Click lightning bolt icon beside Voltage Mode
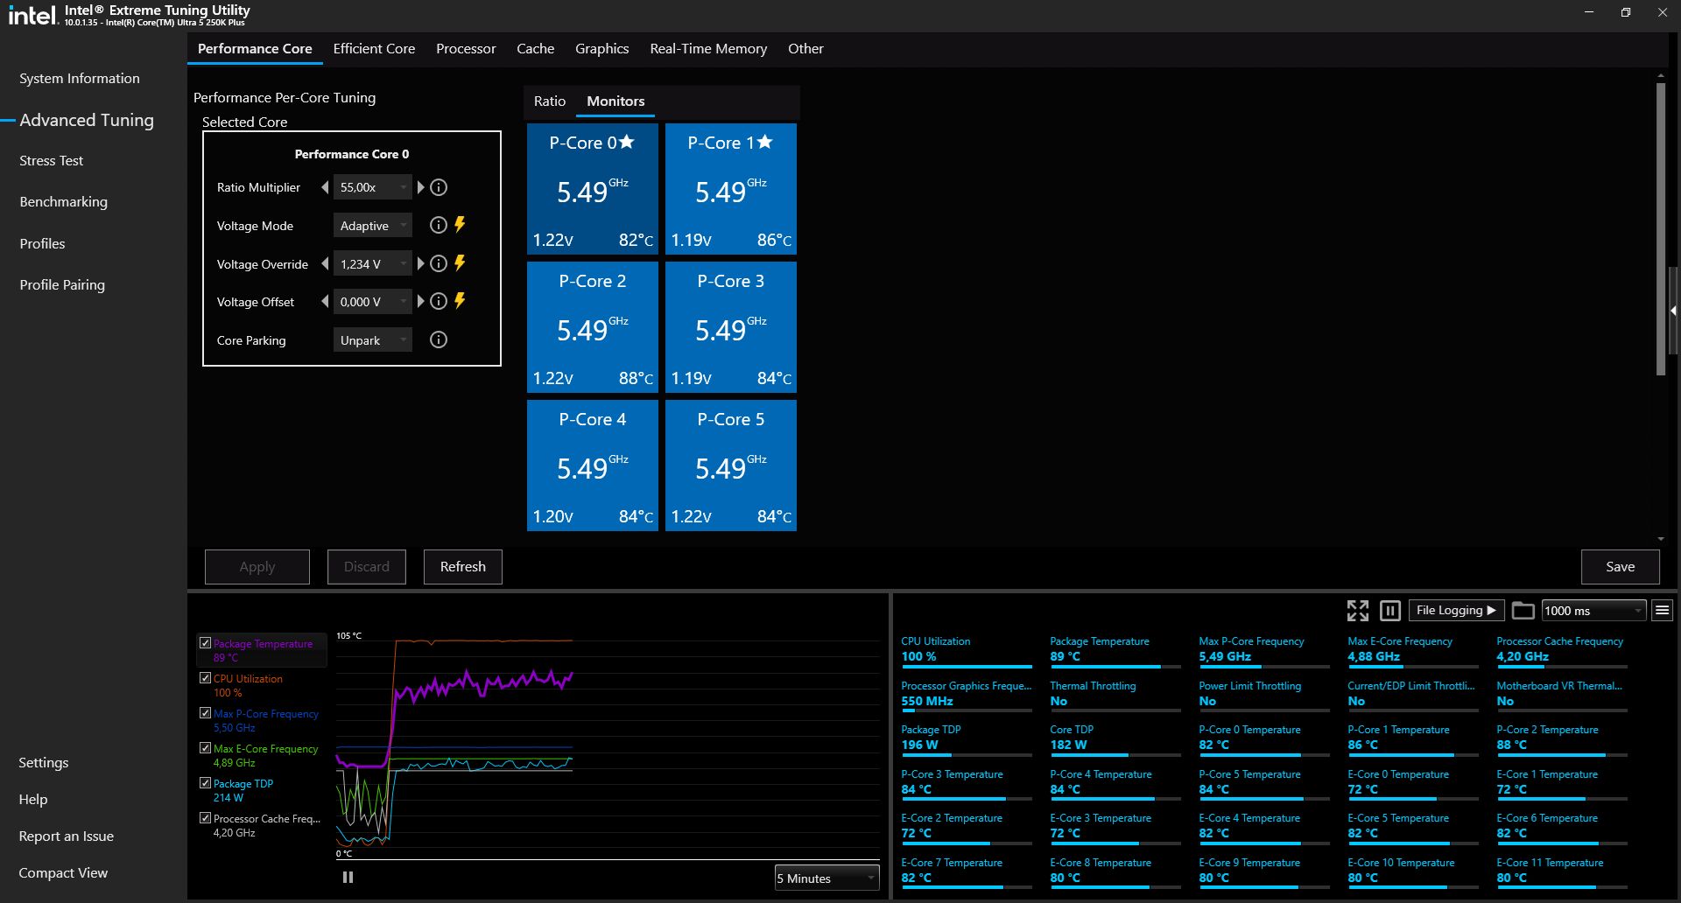The image size is (1681, 903). pos(460,225)
